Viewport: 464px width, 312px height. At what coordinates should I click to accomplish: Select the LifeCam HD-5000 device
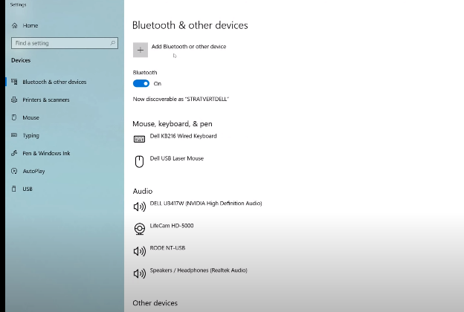pos(172,226)
